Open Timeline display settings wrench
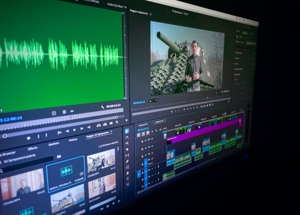 coord(156,131)
